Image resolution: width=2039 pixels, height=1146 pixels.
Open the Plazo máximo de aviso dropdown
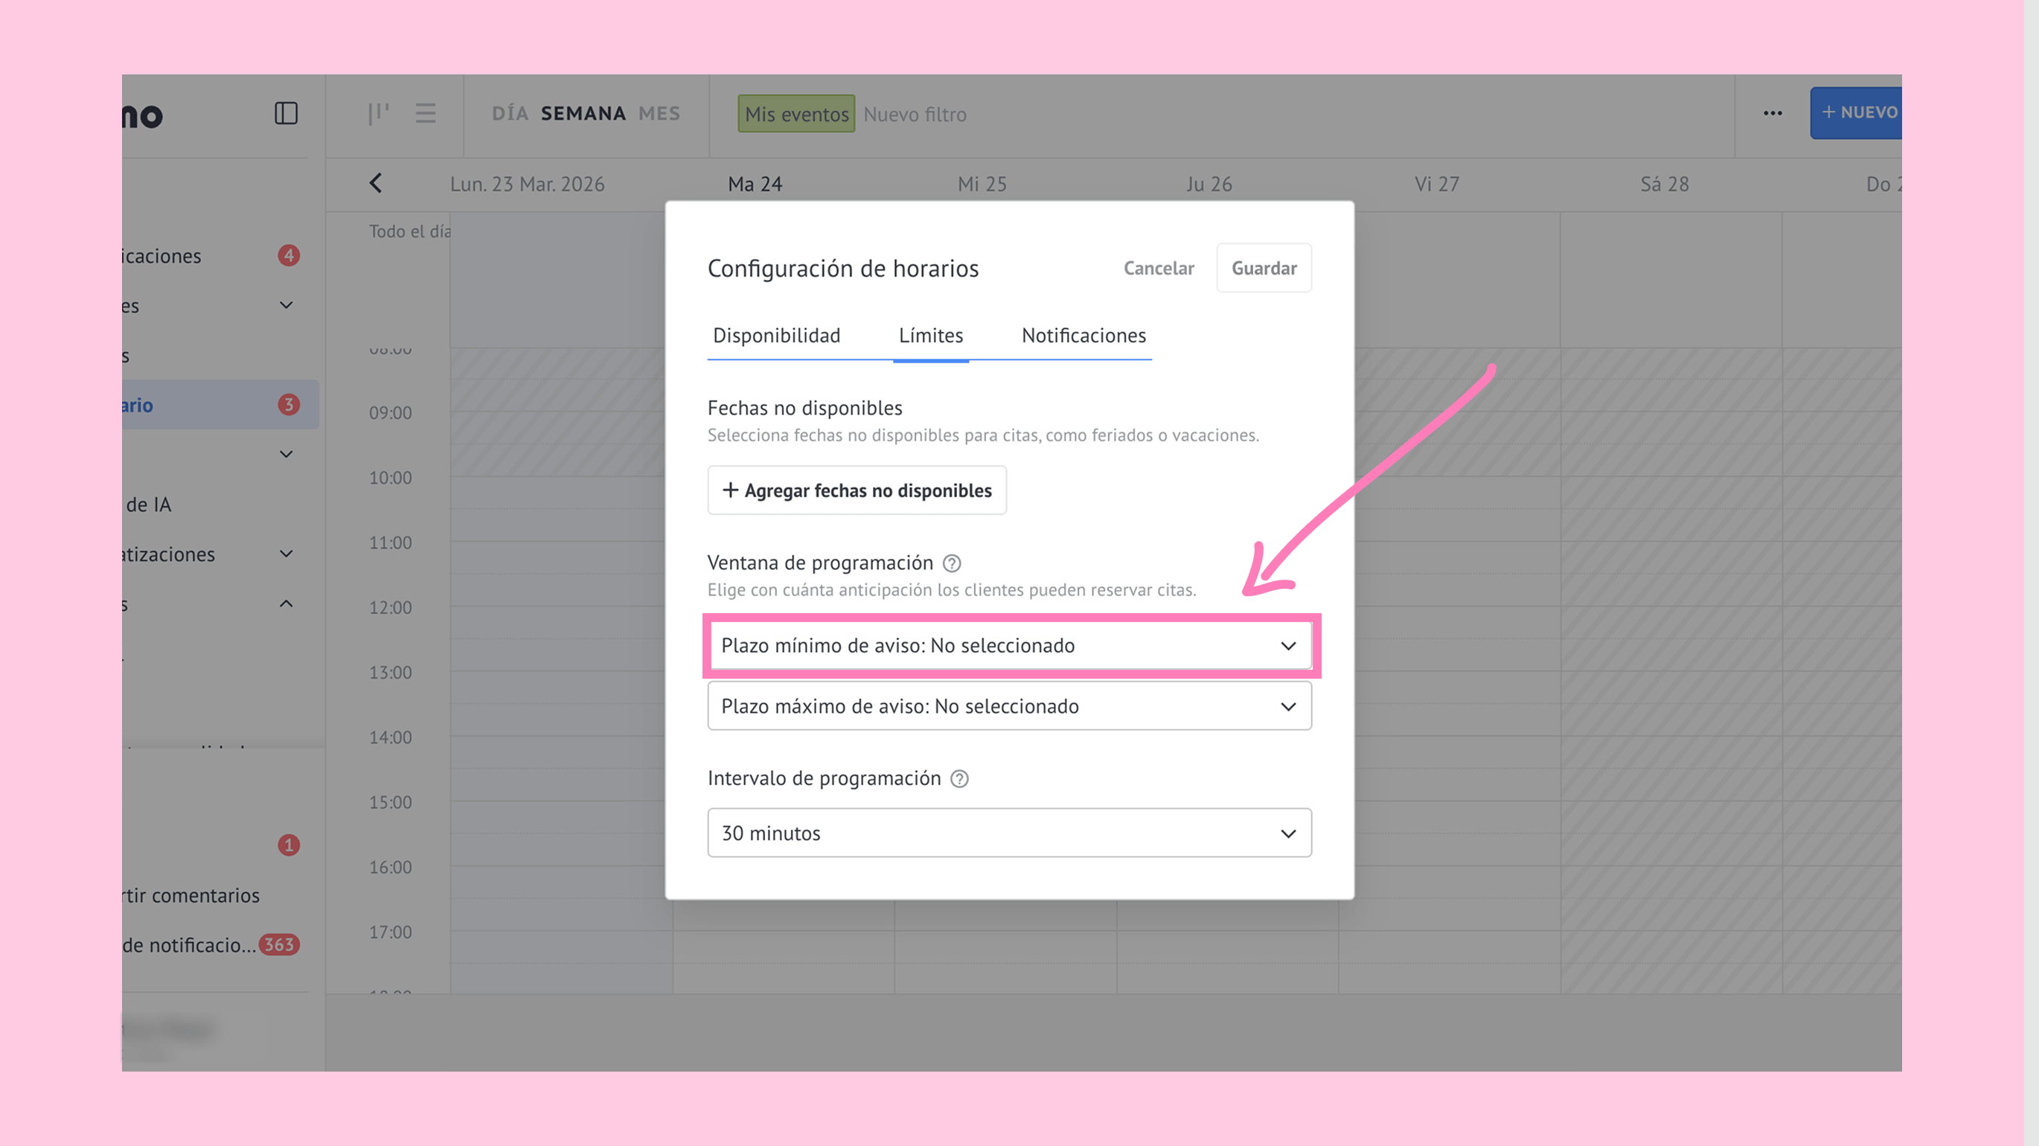tap(1008, 706)
